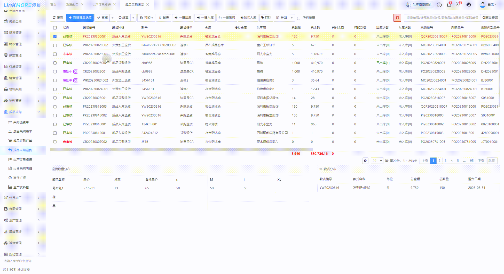Switch to the 生产订单跟进 tab
504x274 pixels.
(101, 5)
